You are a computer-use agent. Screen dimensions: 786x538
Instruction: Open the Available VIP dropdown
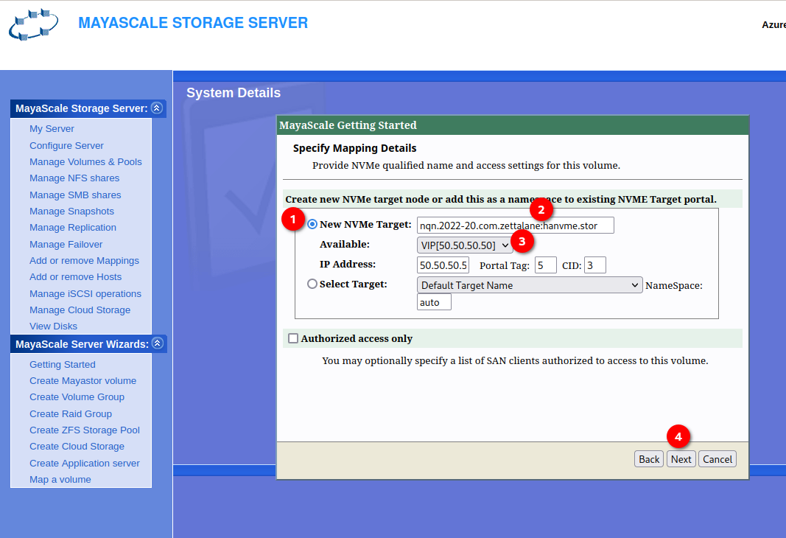[464, 245]
